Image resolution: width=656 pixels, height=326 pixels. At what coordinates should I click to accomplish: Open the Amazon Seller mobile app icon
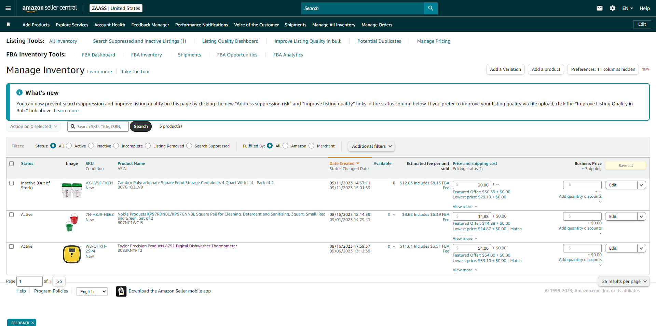[x=121, y=291]
